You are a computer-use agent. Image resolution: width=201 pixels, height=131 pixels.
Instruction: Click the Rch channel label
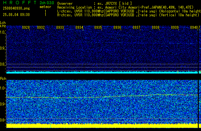(x=3, y=79)
